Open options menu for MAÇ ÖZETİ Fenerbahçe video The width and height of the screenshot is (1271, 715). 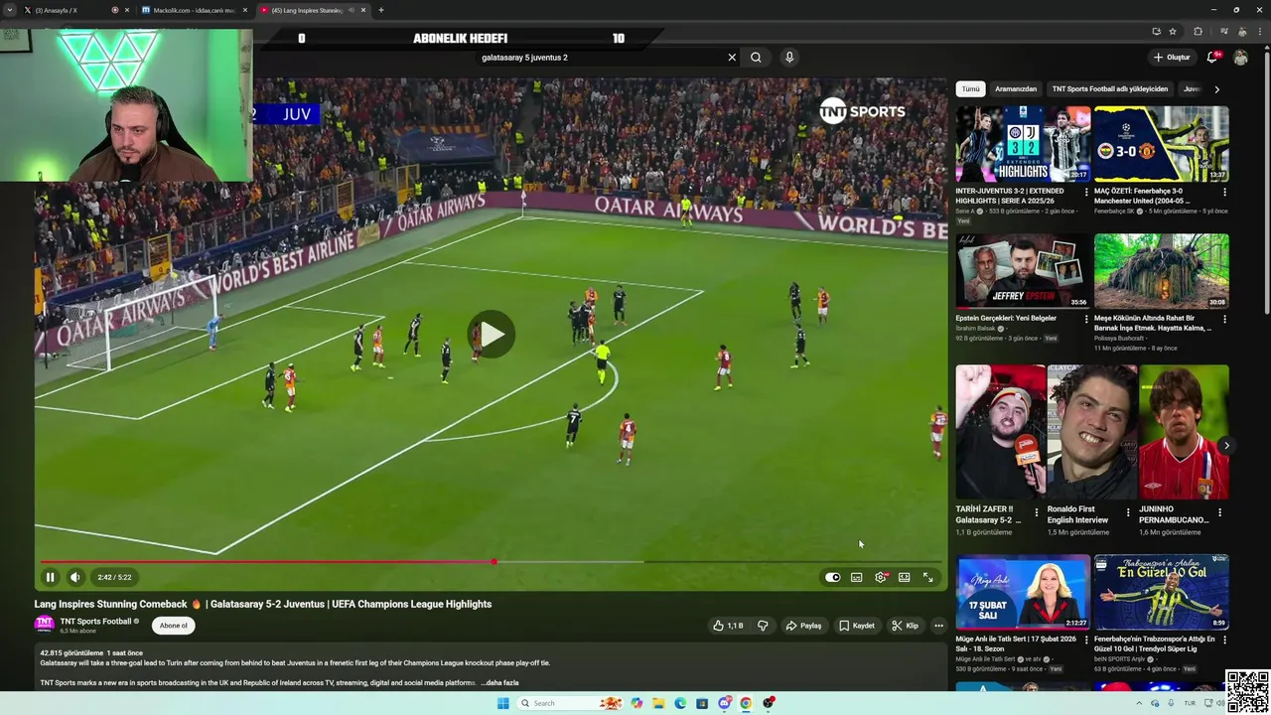[x=1224, y=192]
